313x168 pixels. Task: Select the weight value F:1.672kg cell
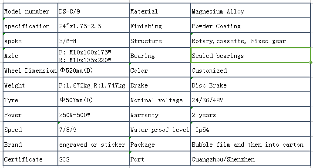pyautogui.click(x=94, y=84)
